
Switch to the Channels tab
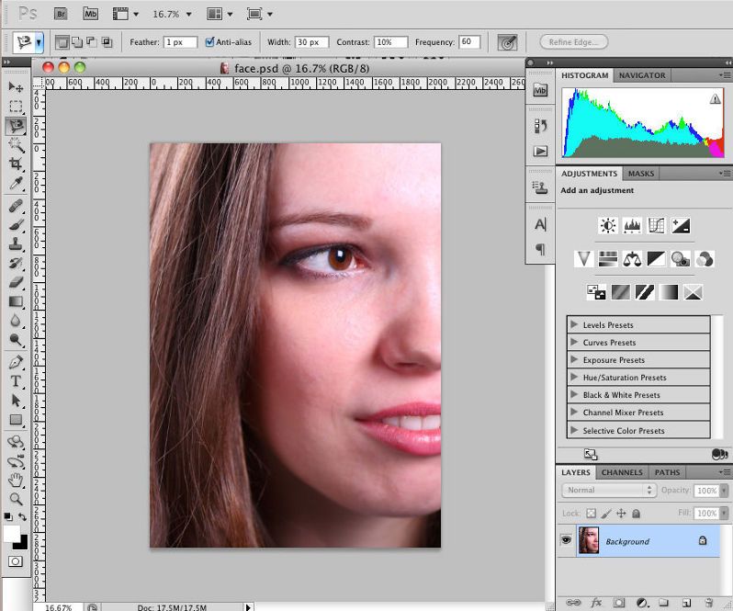(622, 472)
